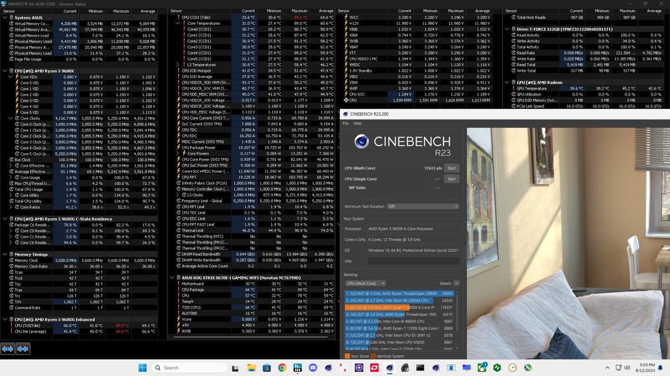Open the Minimum Test Duration dropdown
Image resolution: width=670 pixels, height=376 pixels.
pyautogui.click(x=423, y=206)
